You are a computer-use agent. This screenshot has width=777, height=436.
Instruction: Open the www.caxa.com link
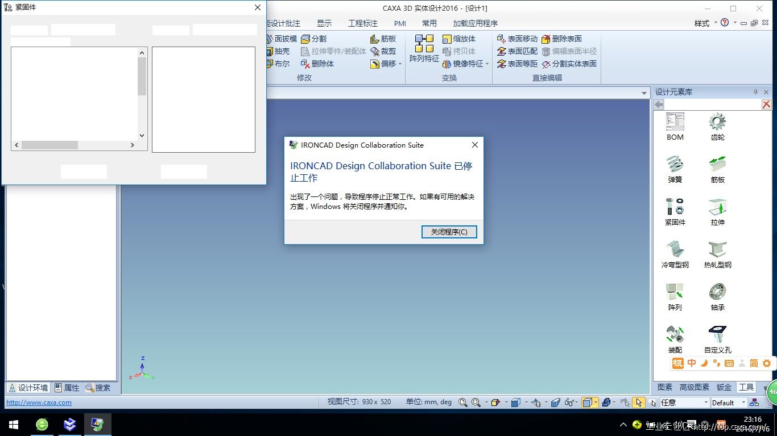(x=39, y=403)
